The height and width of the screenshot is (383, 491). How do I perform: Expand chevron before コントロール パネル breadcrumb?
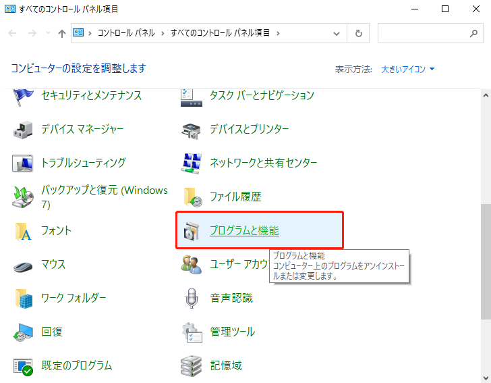point(90,33)
